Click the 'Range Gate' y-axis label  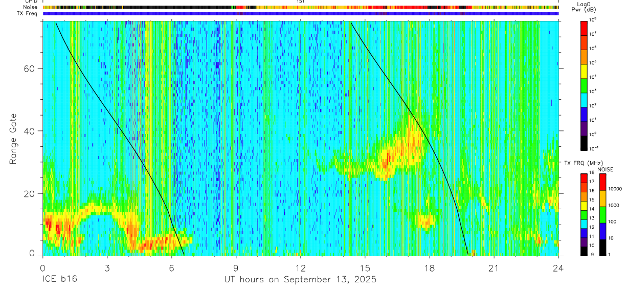tap(12, 139)
